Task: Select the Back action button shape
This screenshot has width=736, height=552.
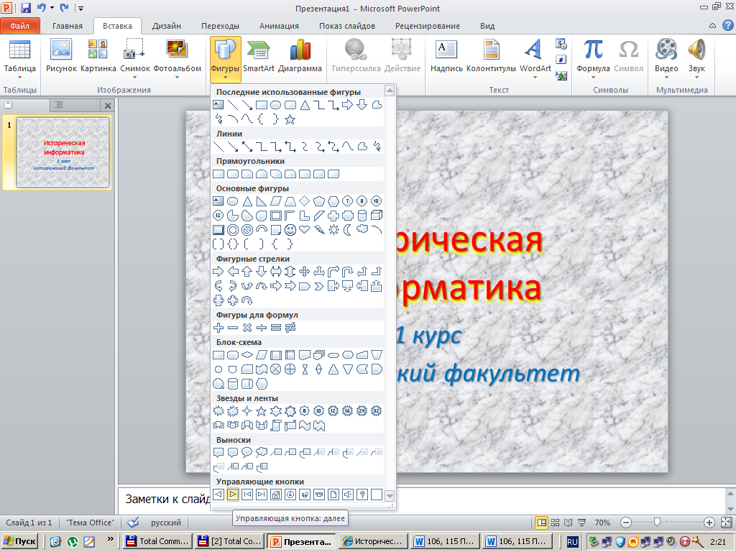Action: [x=218, y=494]
